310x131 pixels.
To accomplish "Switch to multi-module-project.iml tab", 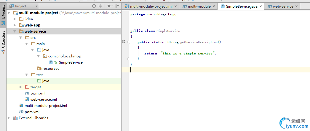I will [151, 6].
